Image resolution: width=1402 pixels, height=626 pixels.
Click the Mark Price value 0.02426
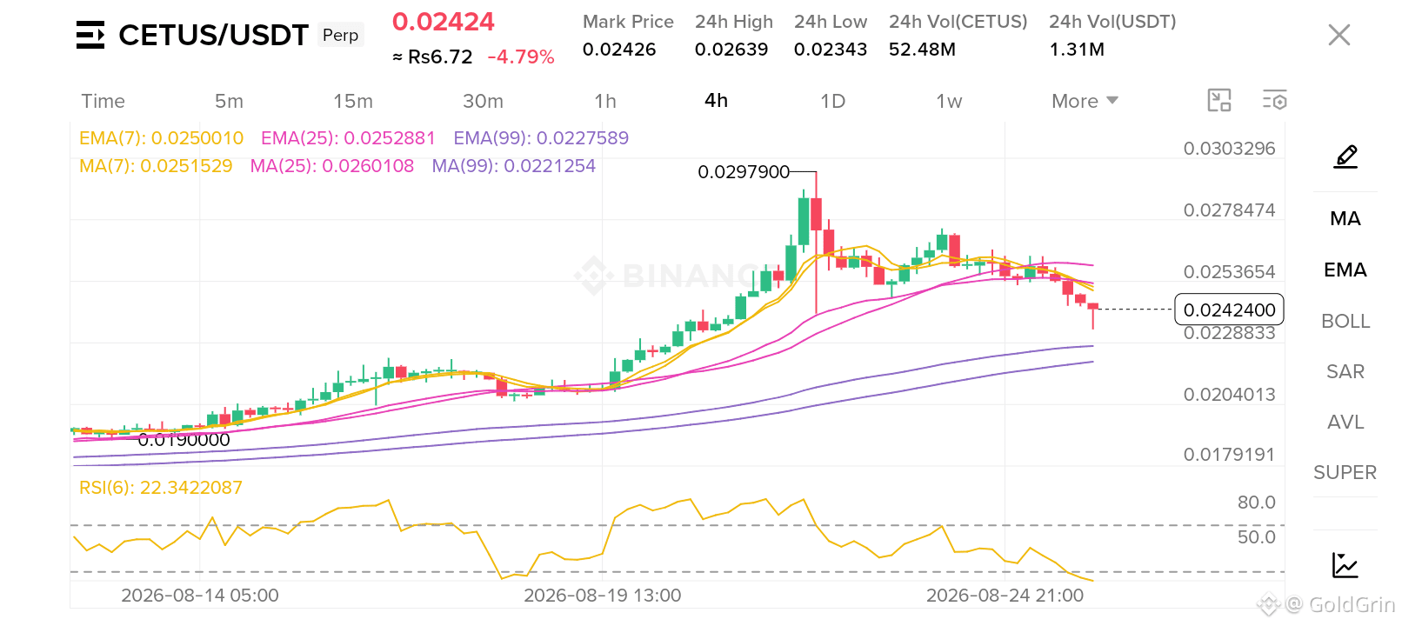coord(619,50)
